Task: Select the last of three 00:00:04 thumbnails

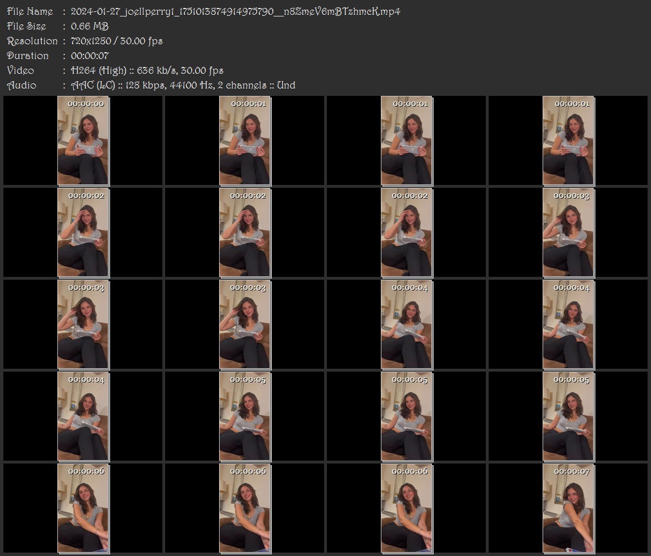Action: pos(83,416)
